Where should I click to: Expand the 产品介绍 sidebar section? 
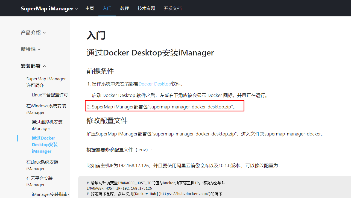click(x=33, y=32)
